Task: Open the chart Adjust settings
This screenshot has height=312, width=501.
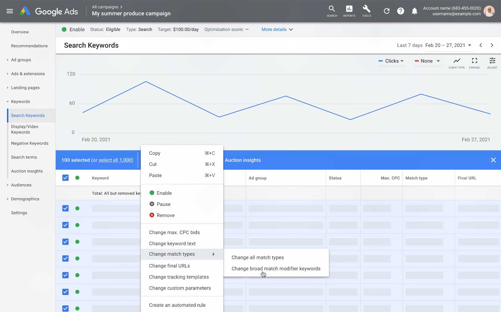Action: tap(492, 63)
